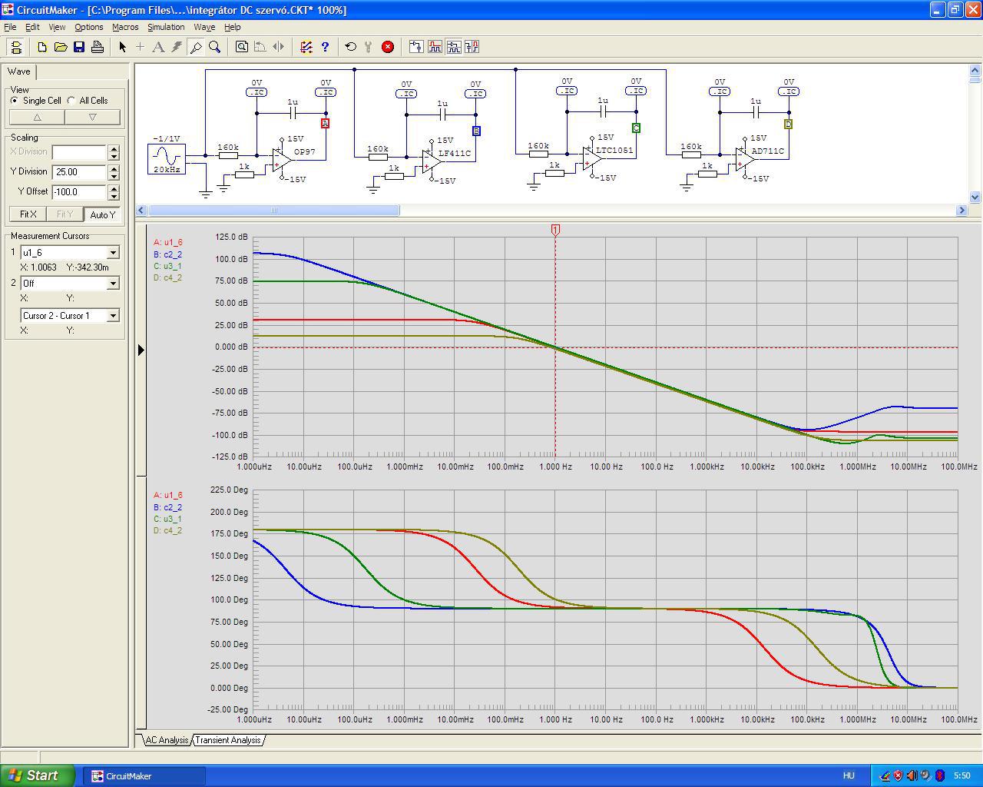Click the last waveform toolbar icon
This screenshot has width=983, height=787.
point(472,47)
